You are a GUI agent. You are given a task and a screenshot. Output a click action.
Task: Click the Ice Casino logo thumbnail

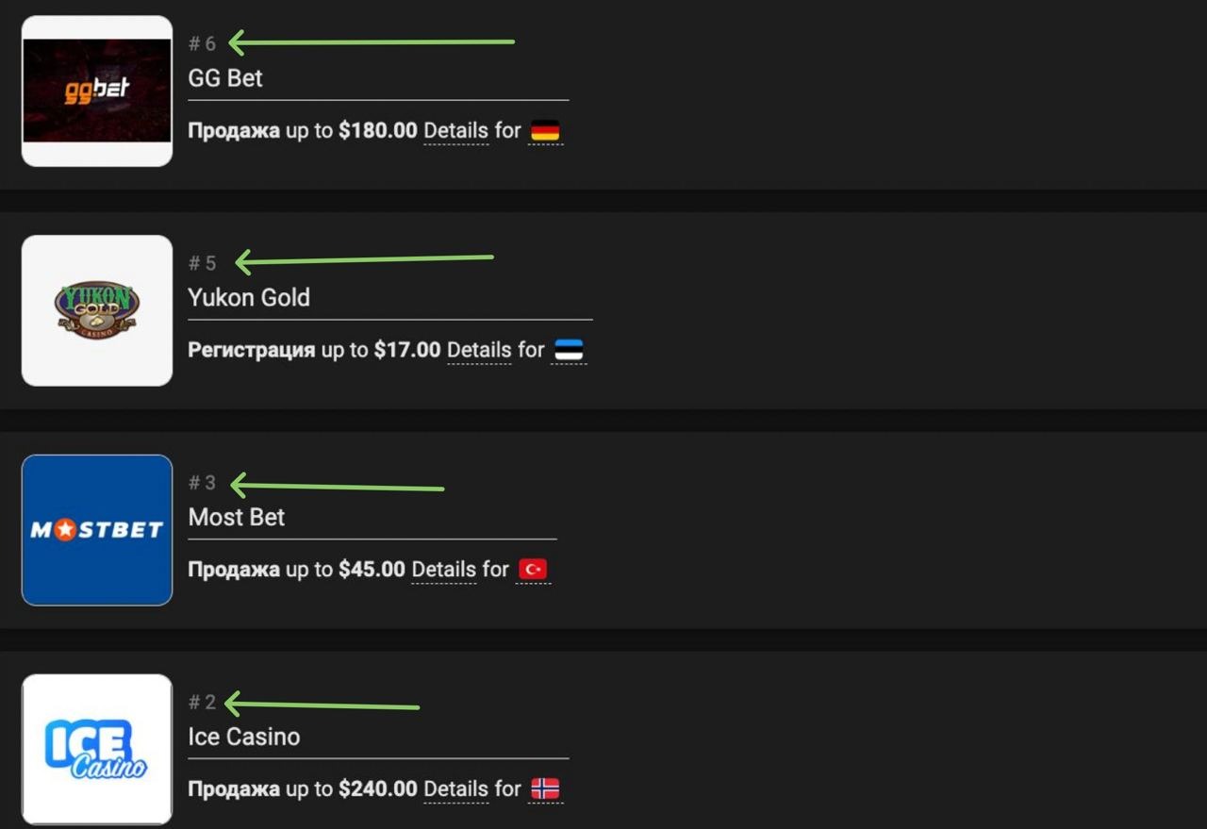point(97,749)
